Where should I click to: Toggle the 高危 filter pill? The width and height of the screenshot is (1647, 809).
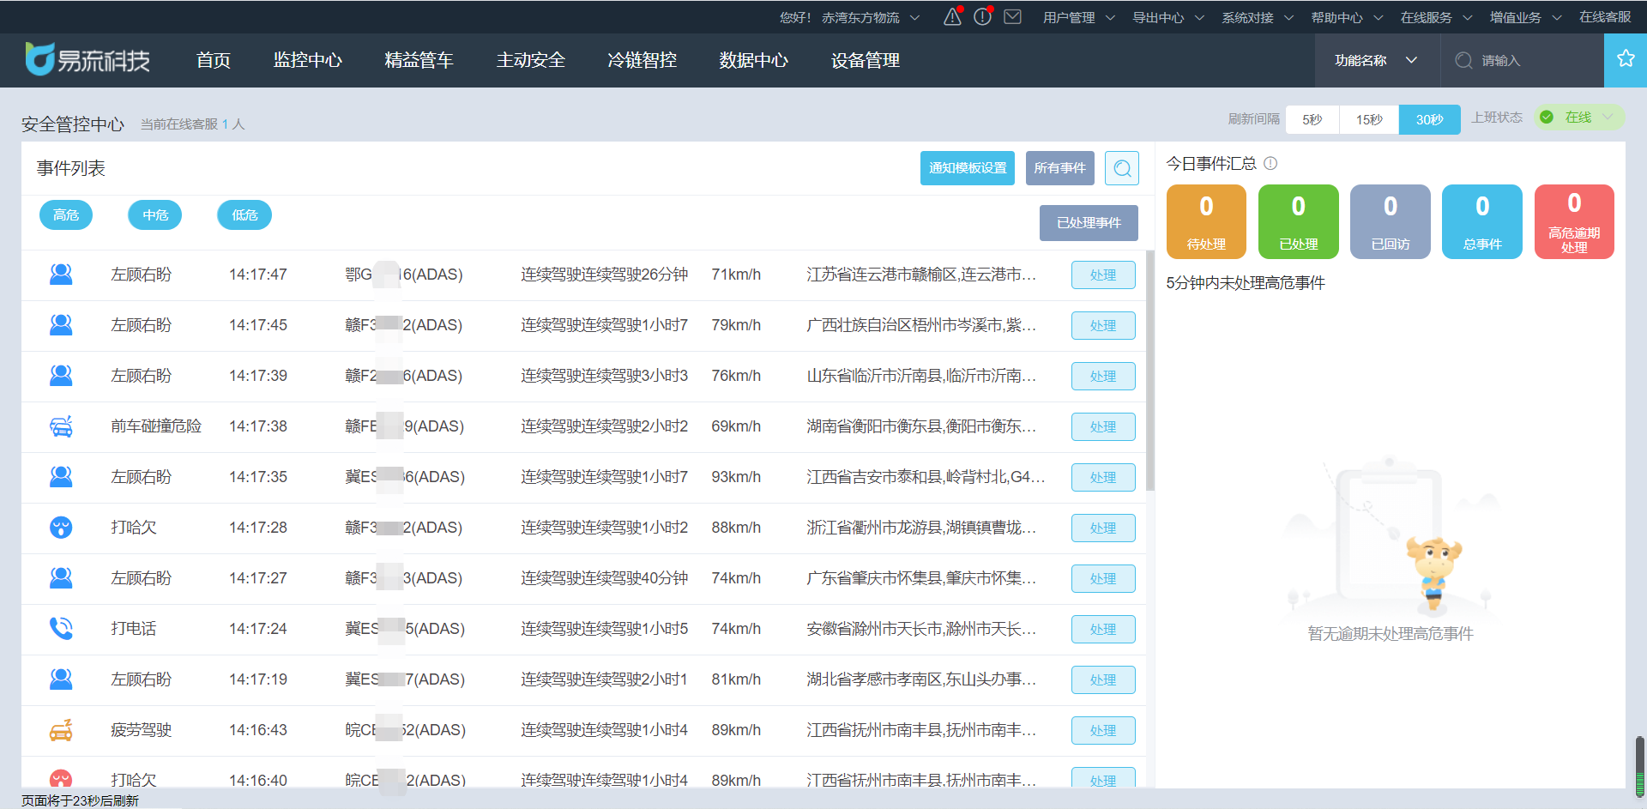point(66,215)
